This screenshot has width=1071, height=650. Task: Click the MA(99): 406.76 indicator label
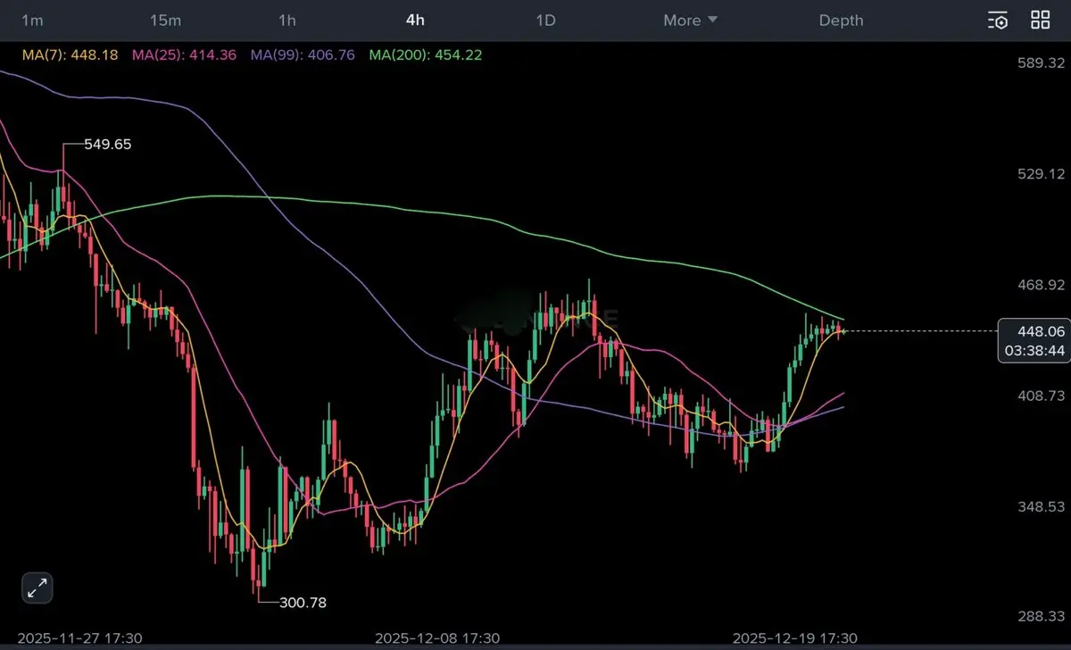[303, 55]
